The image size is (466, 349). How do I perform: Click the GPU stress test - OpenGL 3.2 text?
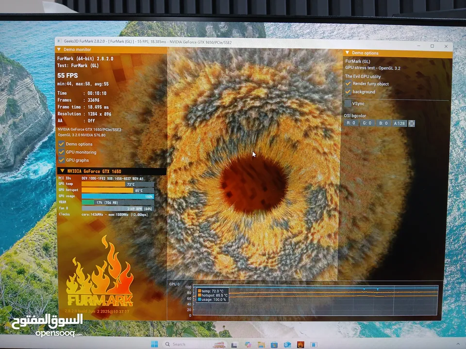(373, 68)
